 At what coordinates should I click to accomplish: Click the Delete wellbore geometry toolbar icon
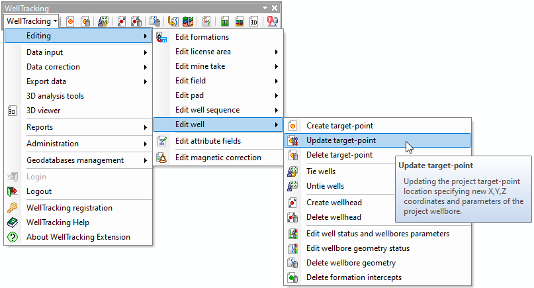tap(155, 21)
